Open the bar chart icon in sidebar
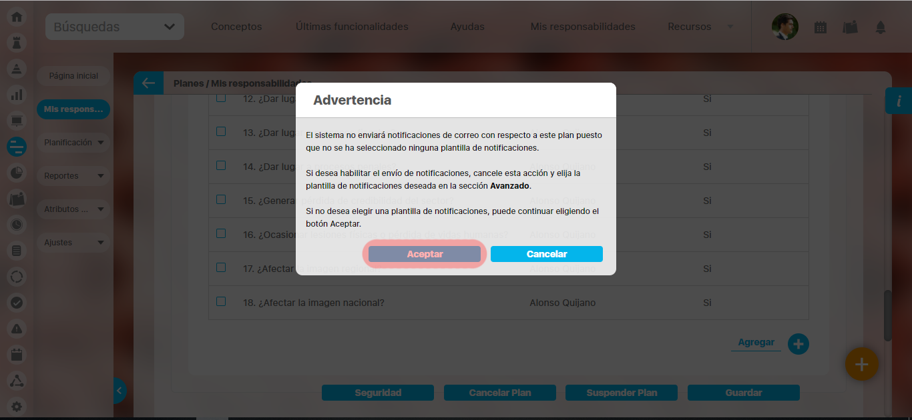 click(x=17, y=95)
